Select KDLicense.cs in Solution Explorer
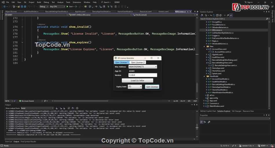Viewport: 275px width, 148px height. click(x=217, y=30)
